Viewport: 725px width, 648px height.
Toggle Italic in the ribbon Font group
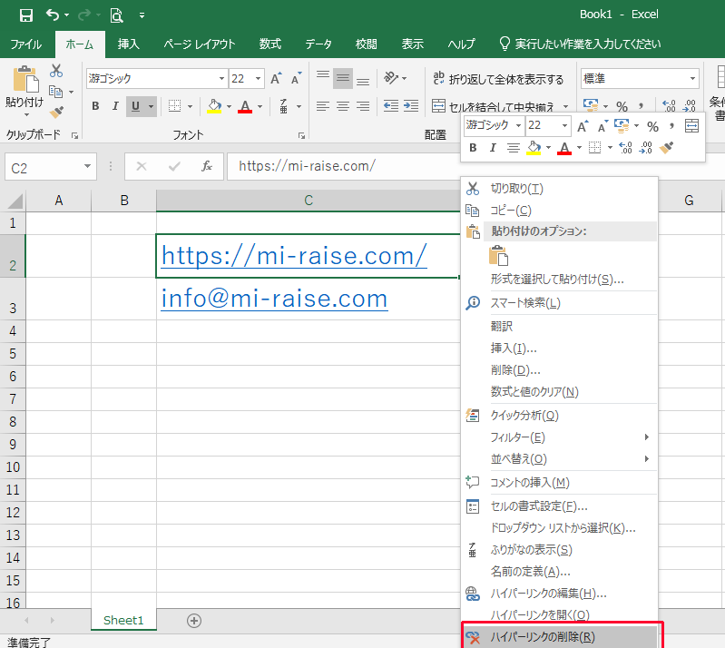pos(115,106)
